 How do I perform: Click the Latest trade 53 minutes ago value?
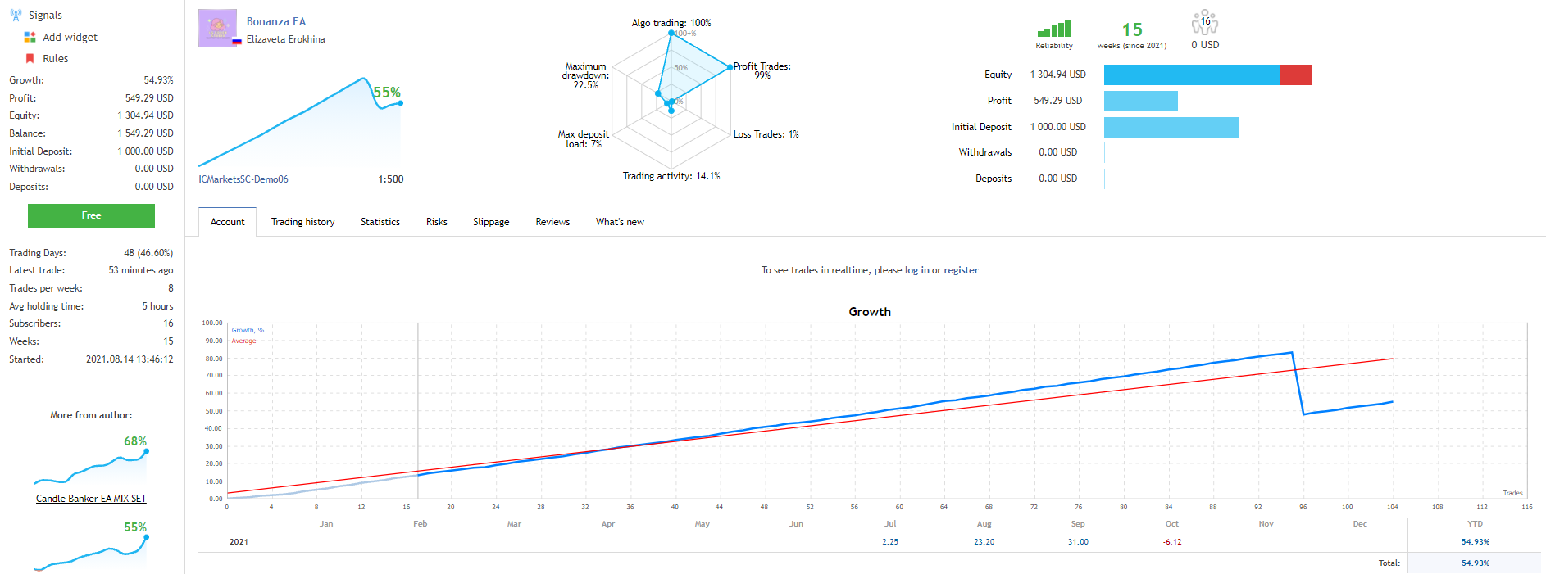tap(141, 270)
